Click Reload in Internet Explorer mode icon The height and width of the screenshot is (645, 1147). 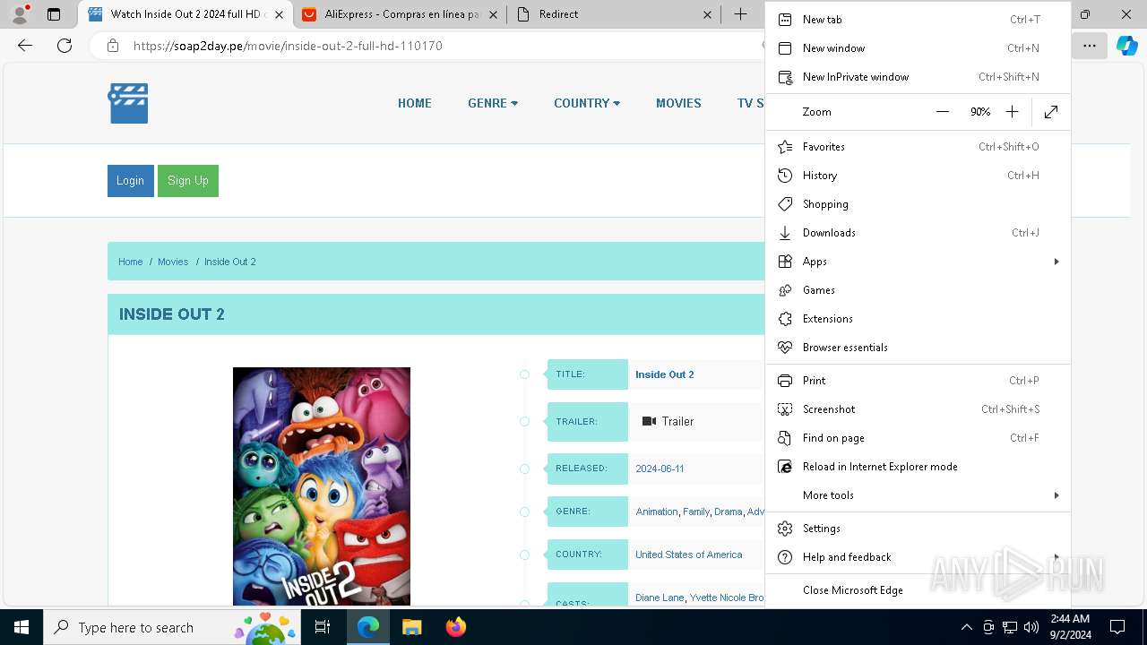[x=785, y=467]
